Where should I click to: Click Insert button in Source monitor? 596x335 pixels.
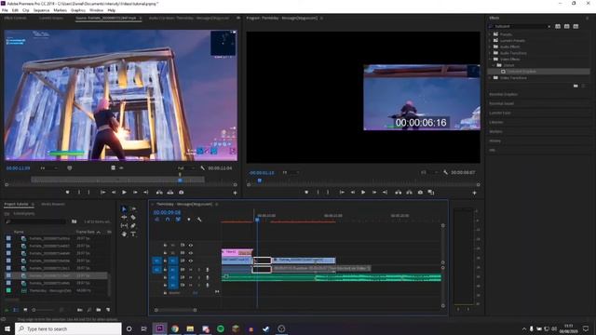159,193
